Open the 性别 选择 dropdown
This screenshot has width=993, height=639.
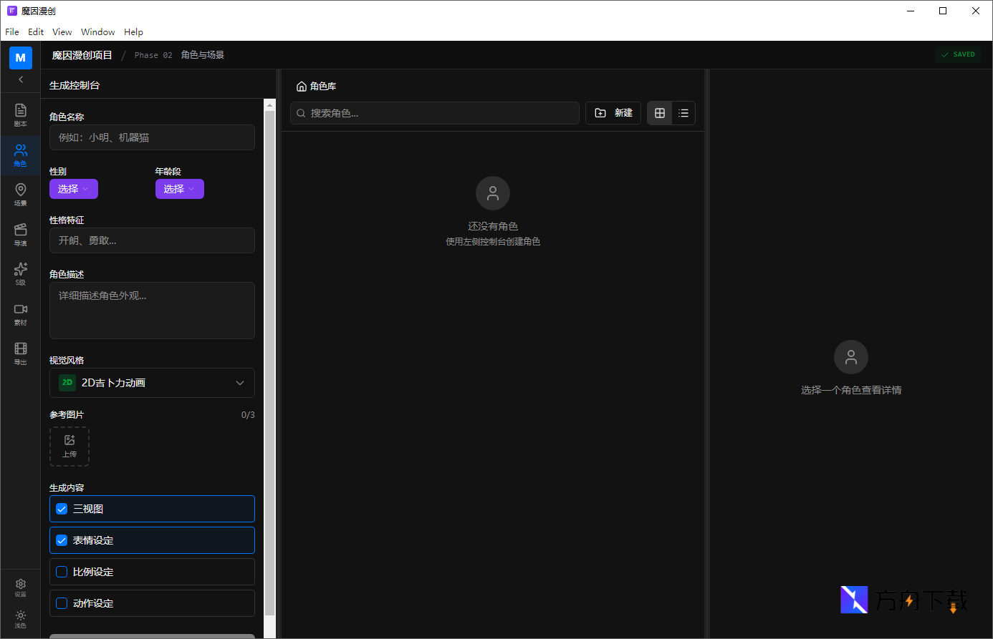point(73,189)
